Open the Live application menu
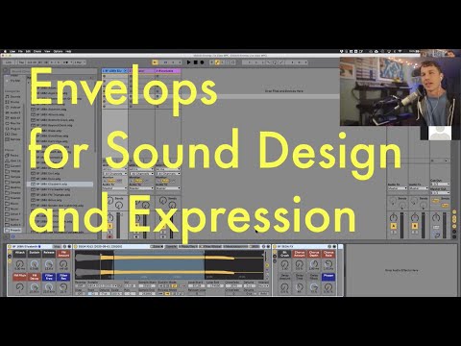 pos(12,51)
